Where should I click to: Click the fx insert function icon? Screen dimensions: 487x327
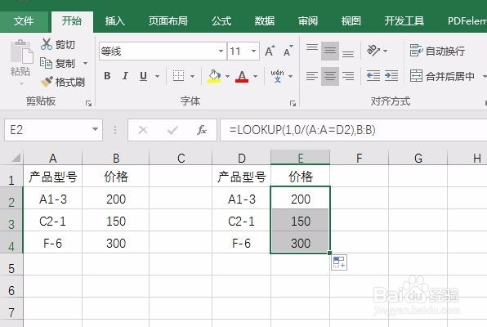click(202, 130)
